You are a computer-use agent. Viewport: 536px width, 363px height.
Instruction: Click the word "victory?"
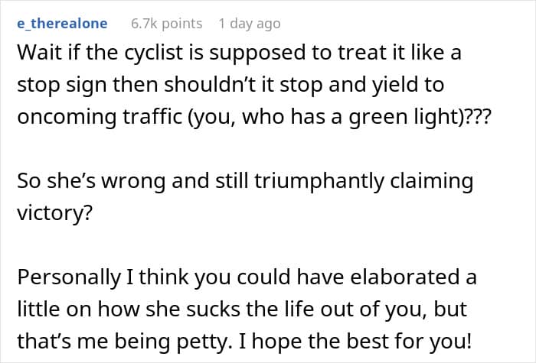click(x=54, y=210)
